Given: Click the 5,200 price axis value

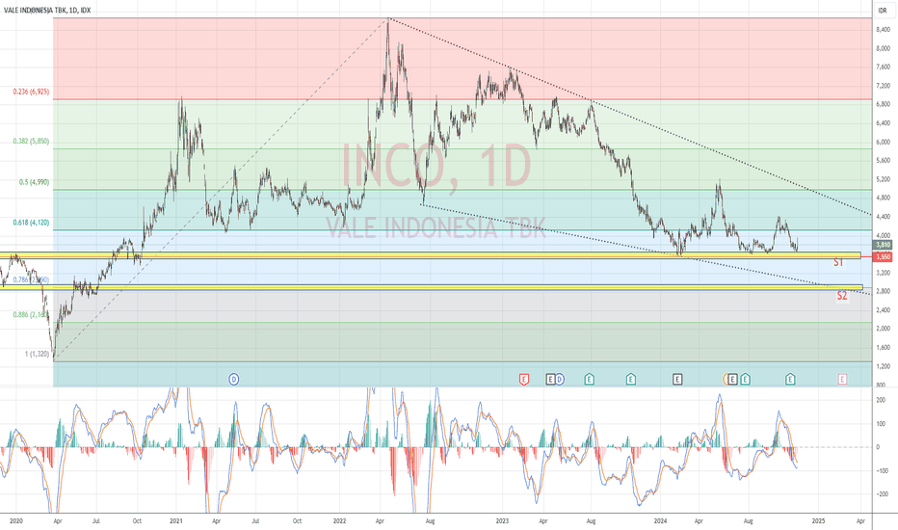Looking at the screenshot, I should [x=883, y=179].
